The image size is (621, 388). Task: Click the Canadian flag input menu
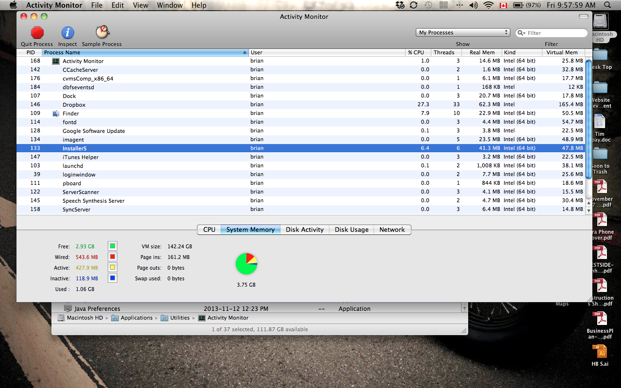coord(503,5)
